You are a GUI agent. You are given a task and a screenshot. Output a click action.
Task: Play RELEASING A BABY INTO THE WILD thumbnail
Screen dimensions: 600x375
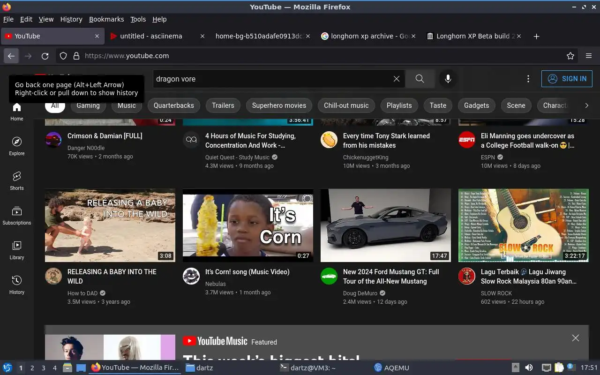click(x=110, y=225)
